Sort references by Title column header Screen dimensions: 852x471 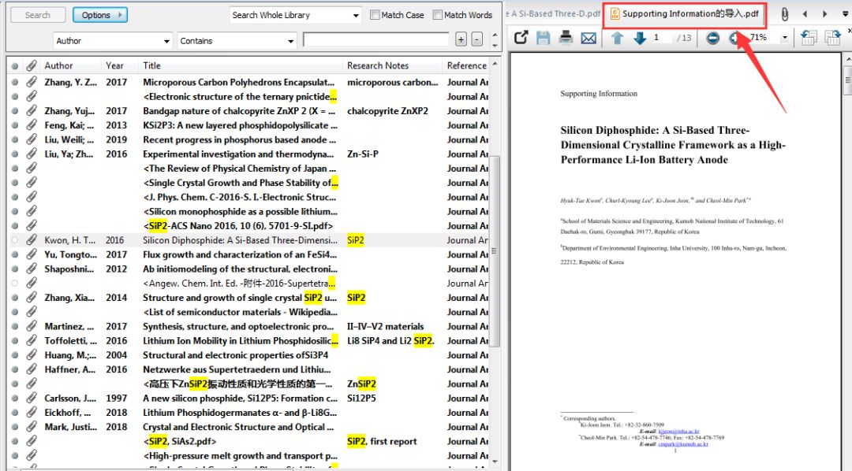tap(240, 65)
